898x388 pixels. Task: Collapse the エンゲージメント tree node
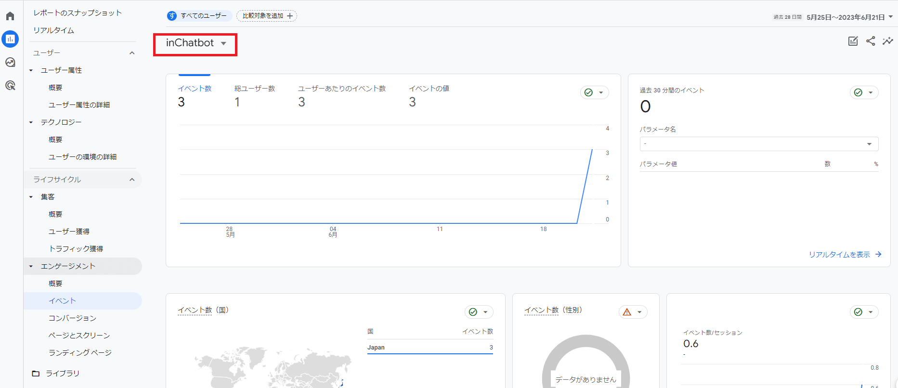(x=31, y=266)
